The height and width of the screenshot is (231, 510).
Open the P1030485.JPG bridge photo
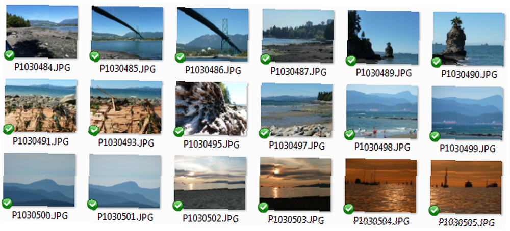point(127,33)
